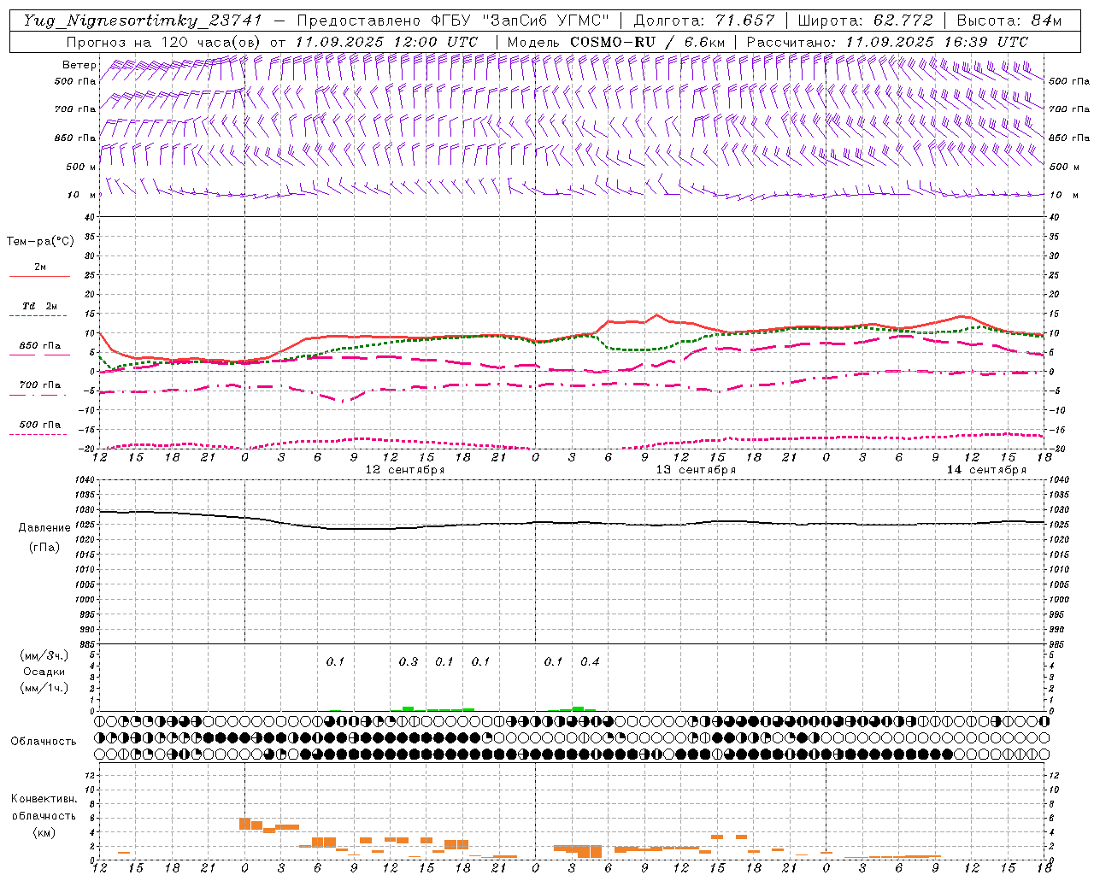This screenshot has width=1094, height=875.
Task: Select the 12 сентября date label
Action: coord(405,470)
